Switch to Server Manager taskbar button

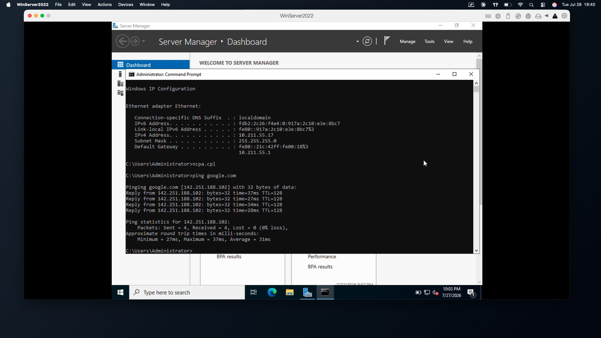(307, 292)
